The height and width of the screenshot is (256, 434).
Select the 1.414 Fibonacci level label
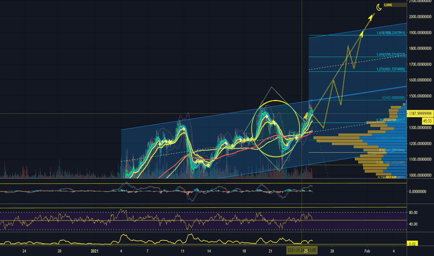[x=391, y=54]
